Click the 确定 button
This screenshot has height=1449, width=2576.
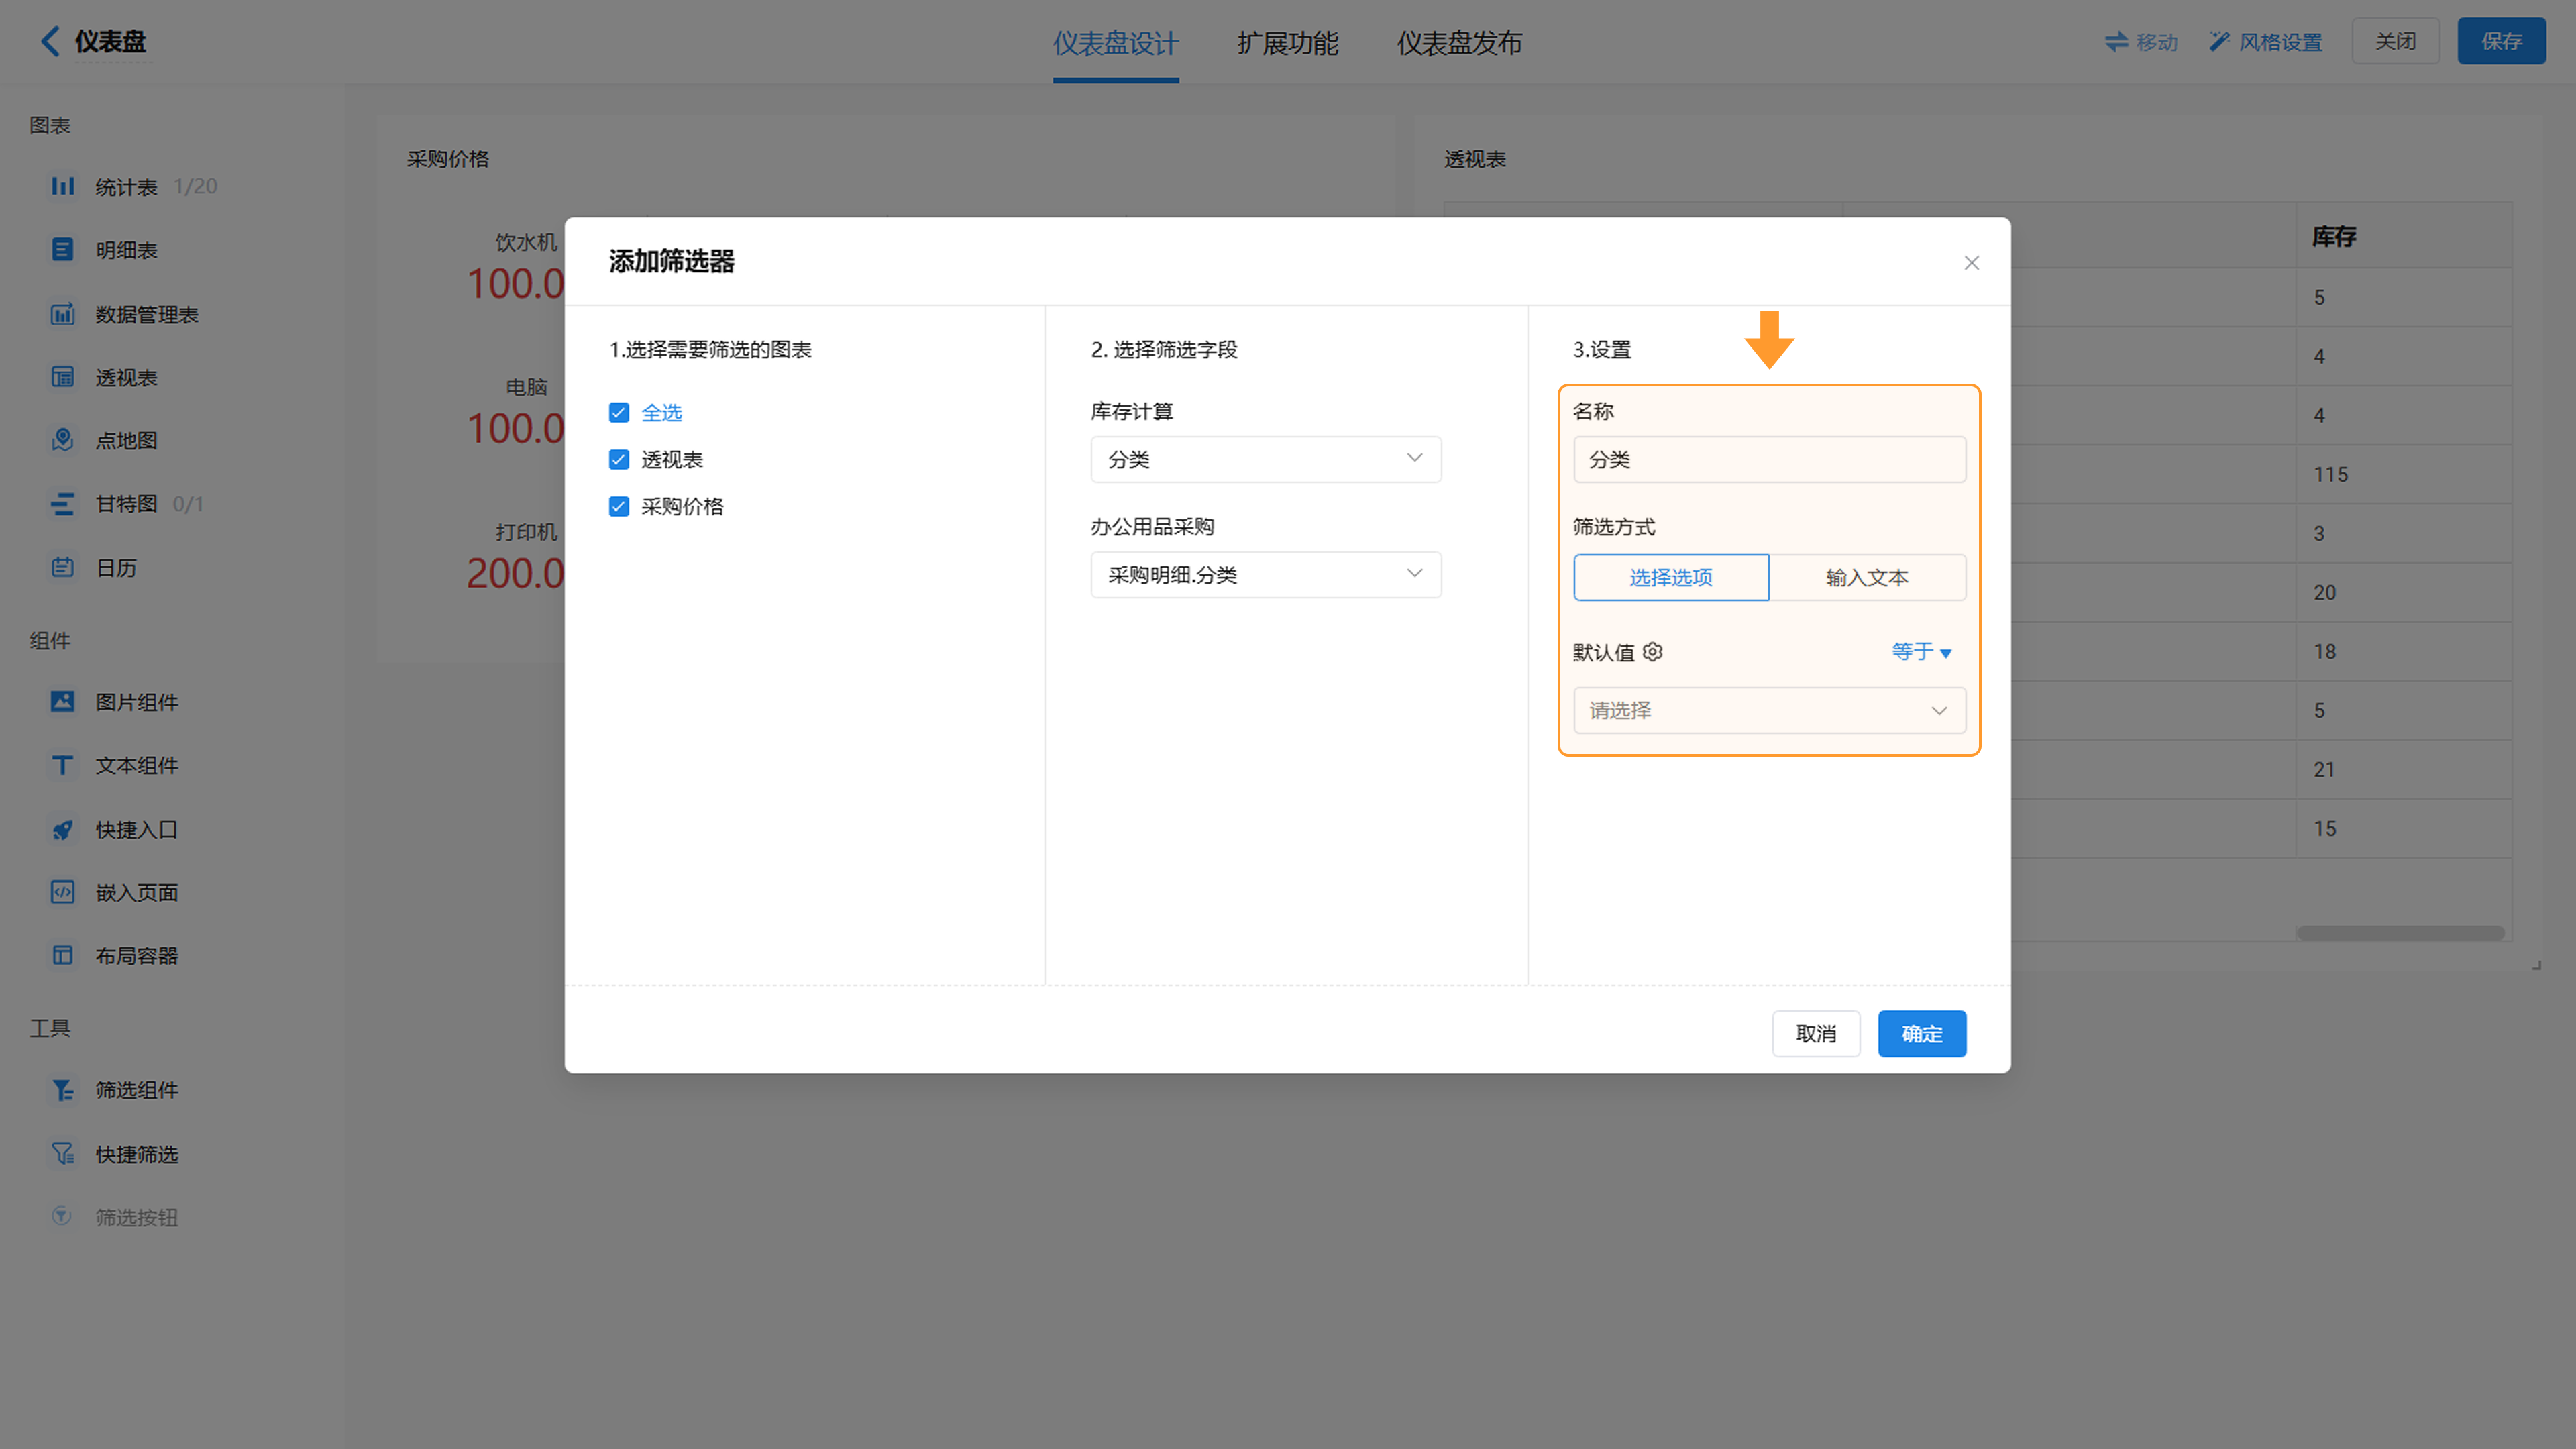click(x=1921, y=1033)
